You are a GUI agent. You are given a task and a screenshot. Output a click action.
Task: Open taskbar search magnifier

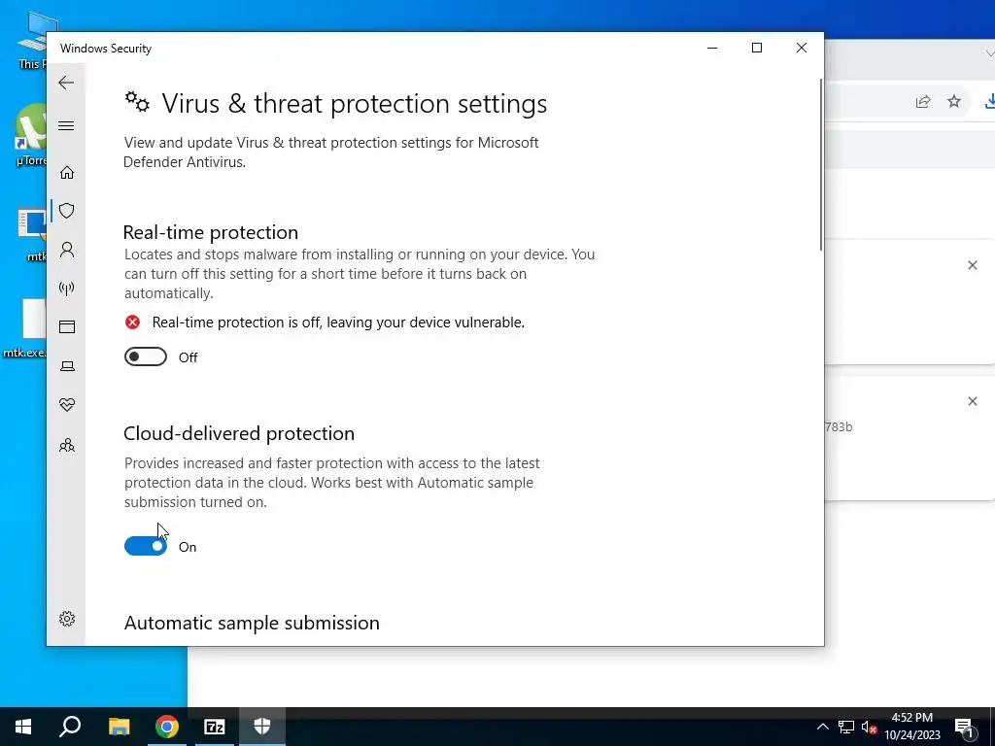tap(70, 727)
